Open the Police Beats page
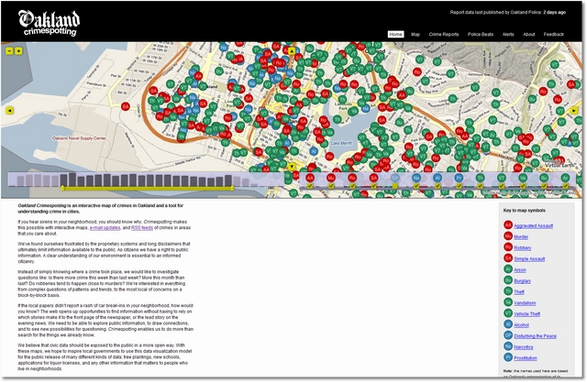 click(x=481, y=35)
